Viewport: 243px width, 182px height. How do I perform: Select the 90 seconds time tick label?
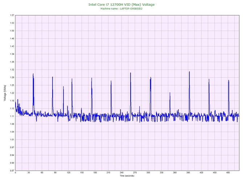[x=55, y=173]
